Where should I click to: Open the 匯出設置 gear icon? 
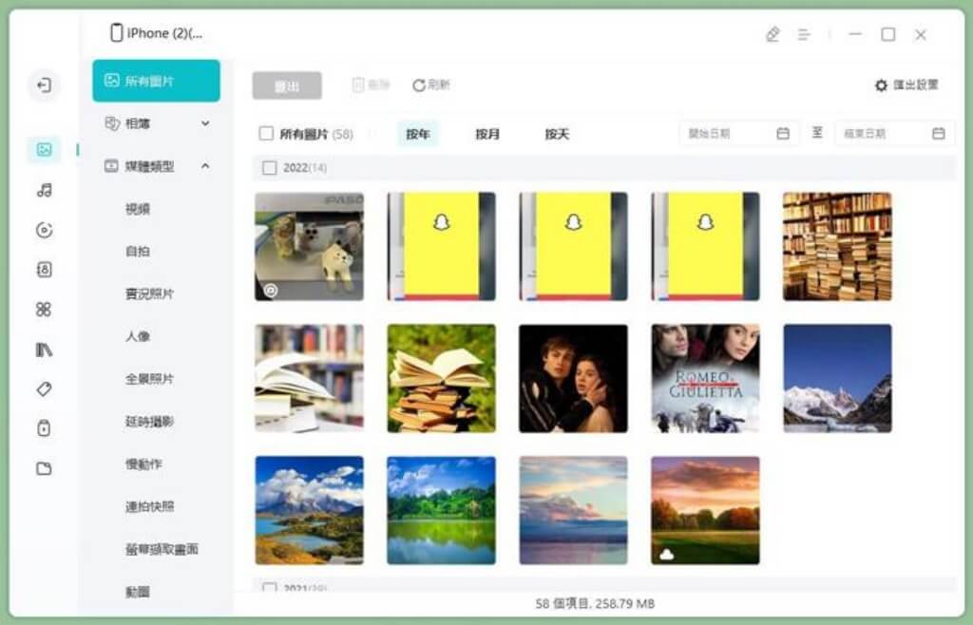[881, 85]
